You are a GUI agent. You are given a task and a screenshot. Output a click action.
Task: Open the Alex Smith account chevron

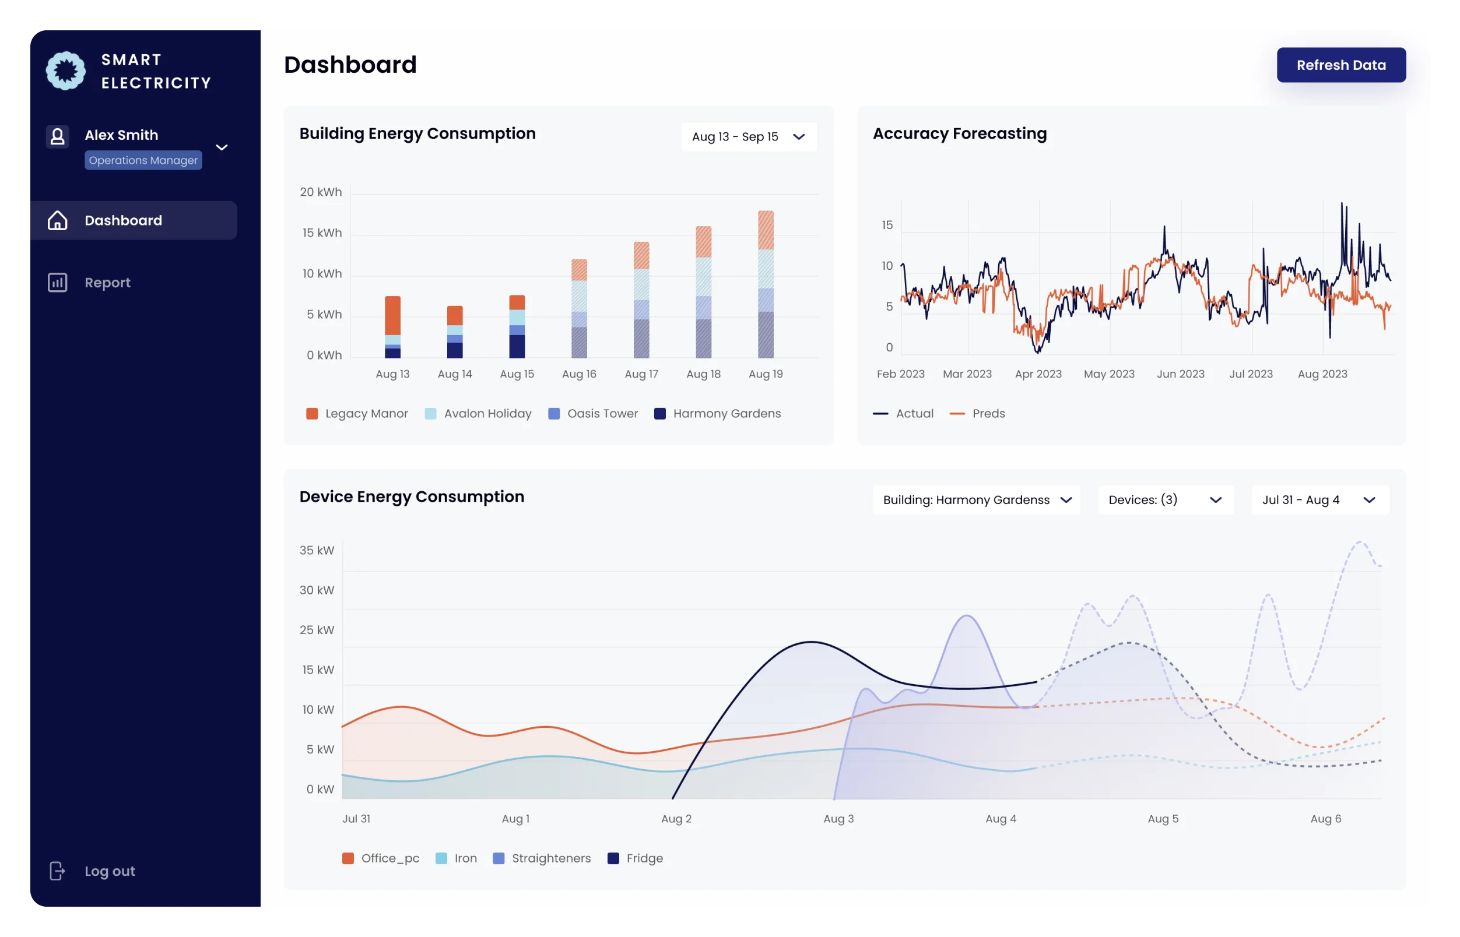coord(222,147)
